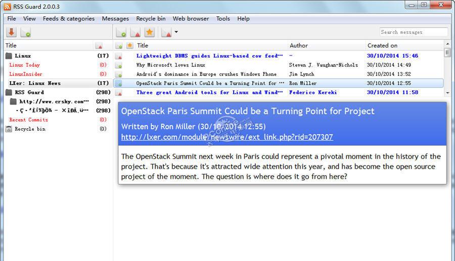Toggle importance with the star toolbar button
Image resolution: width=455 pixels, height=261 pixels.
tap(150, 32)
